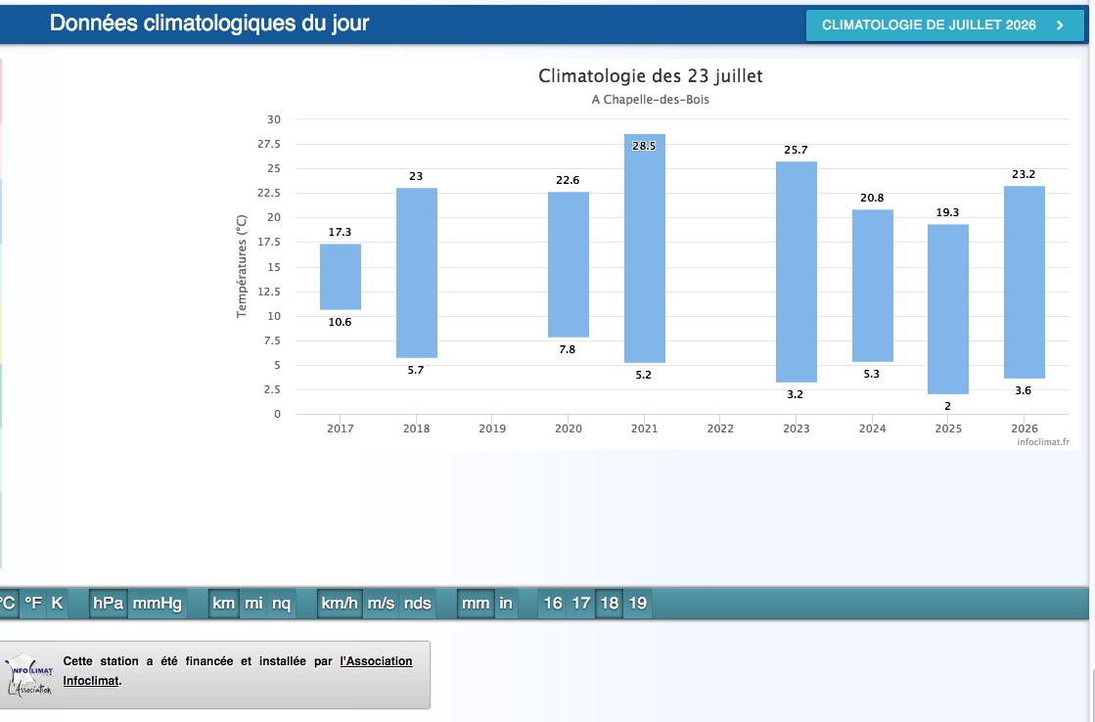Viewport: 1095px width, 722px height.
Task: Select mm precipitation unit
Action: point(476,604)
